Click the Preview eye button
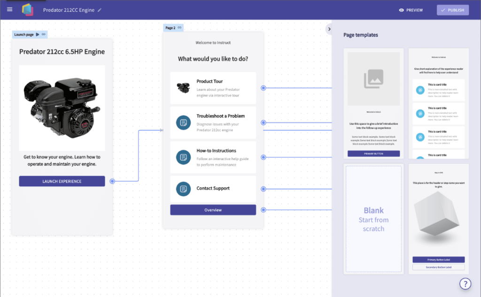481x297 pixels. click(x=411, y=10)
